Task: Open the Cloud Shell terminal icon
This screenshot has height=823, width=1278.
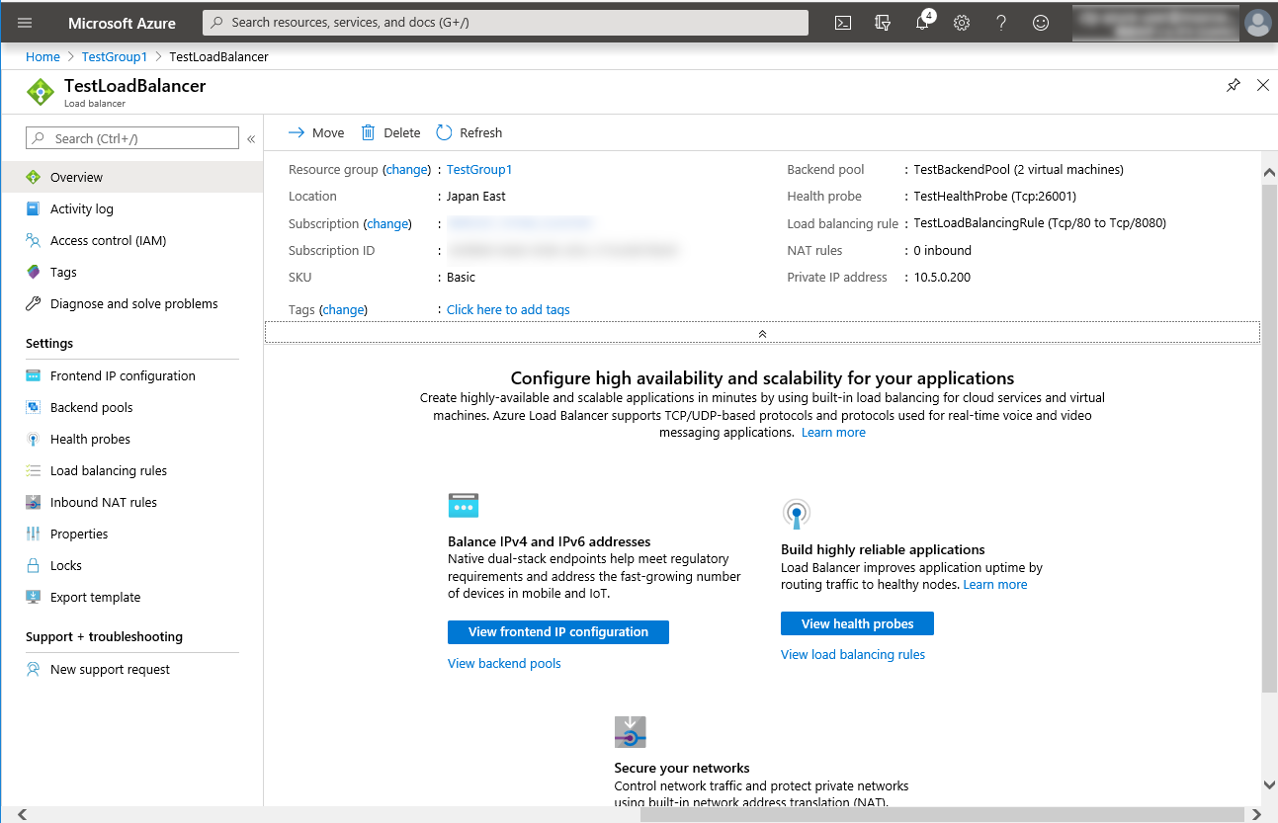Action: point(842,22)
